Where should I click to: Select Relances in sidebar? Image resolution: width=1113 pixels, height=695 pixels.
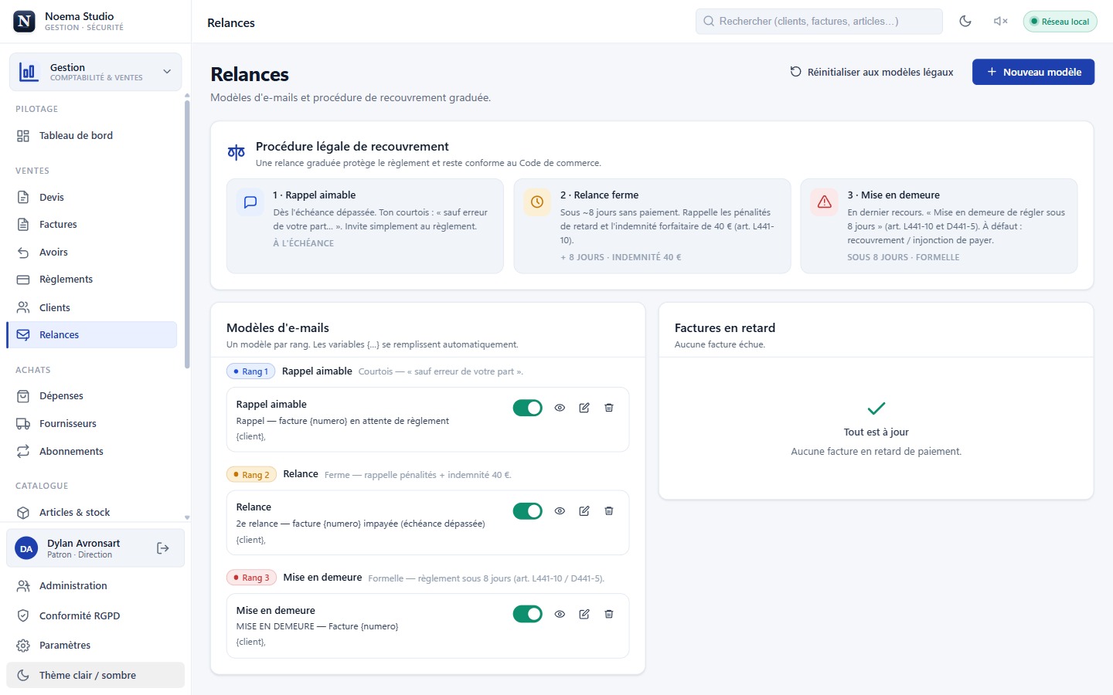pyautogui.click(x=91, y=335)
